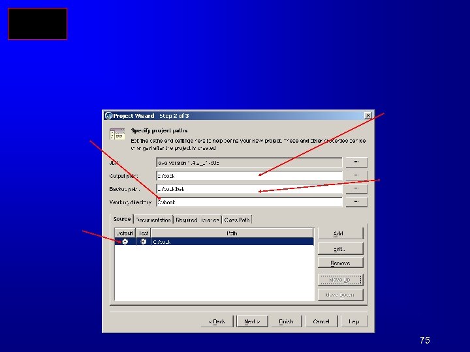Click the Add button
This screenshot has width=470, height=352.
(x=340, y=233)
